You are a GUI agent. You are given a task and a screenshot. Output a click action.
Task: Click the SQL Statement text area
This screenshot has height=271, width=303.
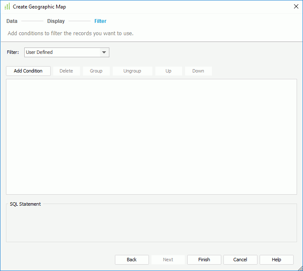[x=151, y=224]
